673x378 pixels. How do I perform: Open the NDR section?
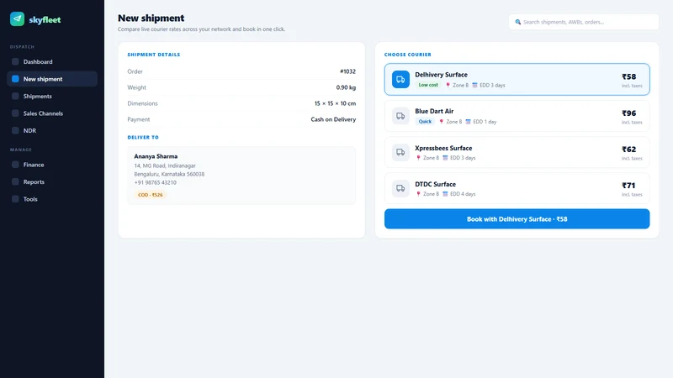(52, 130)
